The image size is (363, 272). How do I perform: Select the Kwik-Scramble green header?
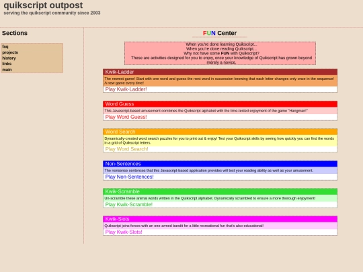pos(220,191)
